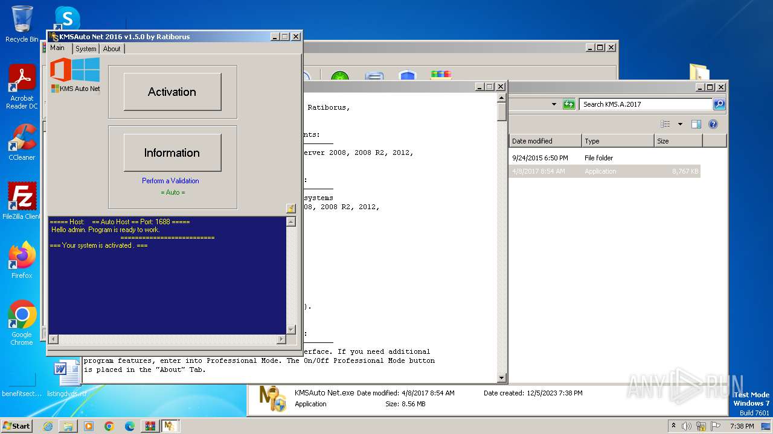The image size is (773, 434).
Task: Open Google Chrome desktop shortcut
Action: point(22,322)
